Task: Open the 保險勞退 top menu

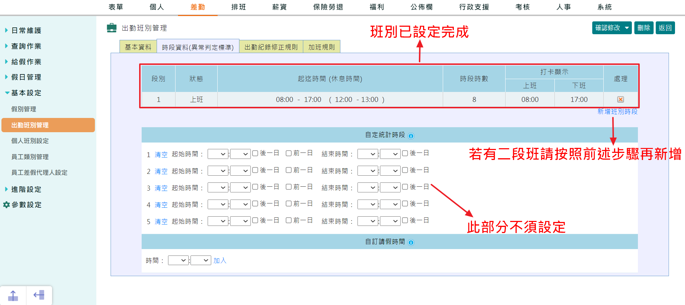Action: 328,7
